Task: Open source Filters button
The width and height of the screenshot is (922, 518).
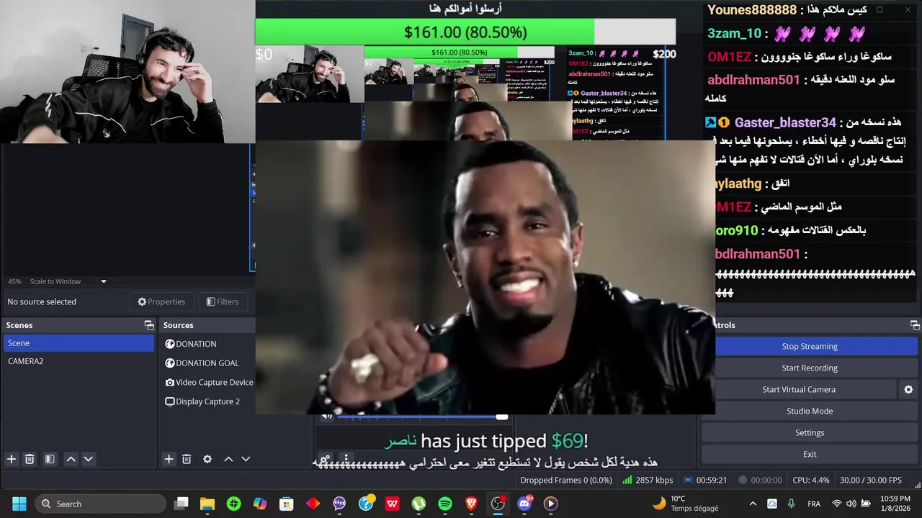Action: 222,301
